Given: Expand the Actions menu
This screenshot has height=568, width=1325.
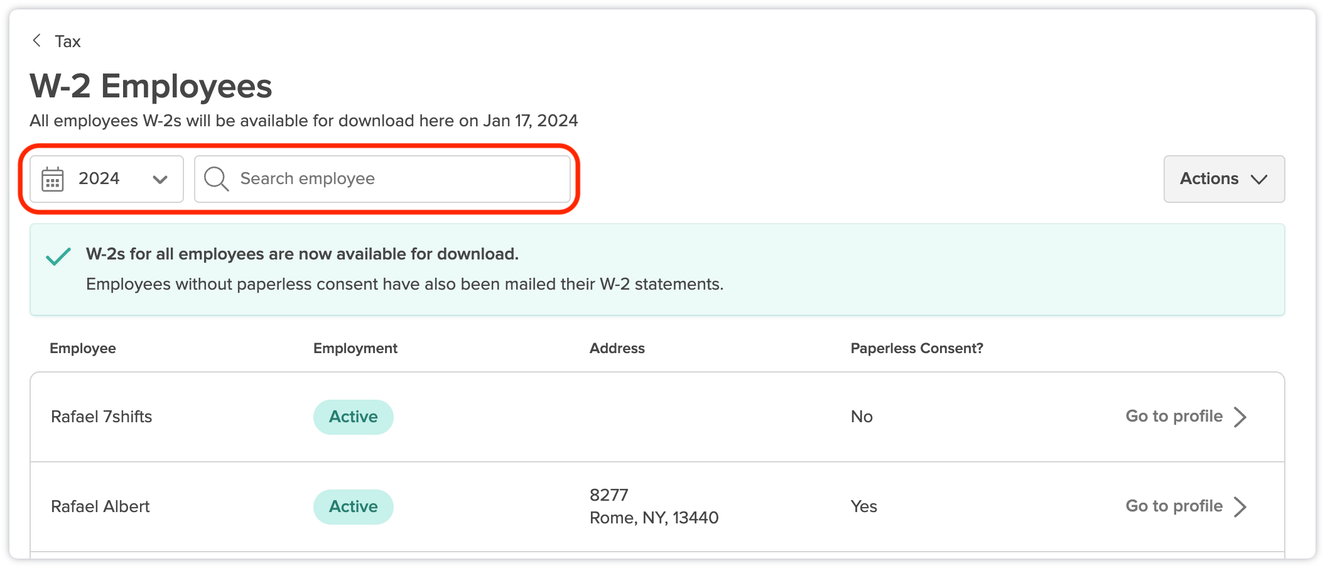Looking at the screenshot, I should pos(1224,179).
